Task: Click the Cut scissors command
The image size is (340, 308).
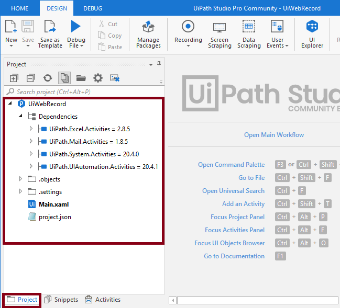Action: (x=108, y=24)
